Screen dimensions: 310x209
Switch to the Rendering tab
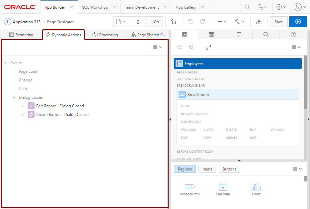(x=21, y=35)
